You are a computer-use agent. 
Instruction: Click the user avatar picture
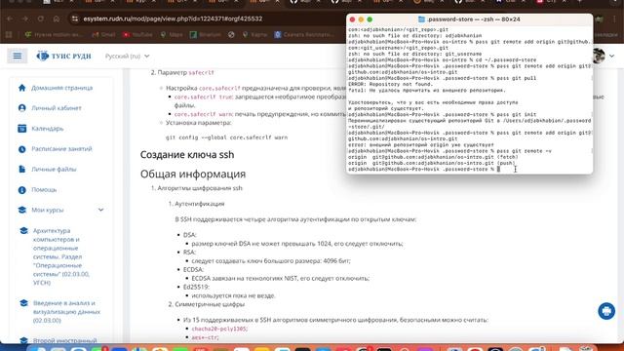tap(599, 57)
